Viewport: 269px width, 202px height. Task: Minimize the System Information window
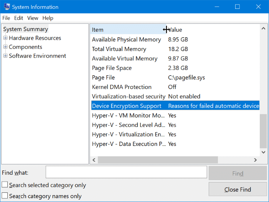217,7
